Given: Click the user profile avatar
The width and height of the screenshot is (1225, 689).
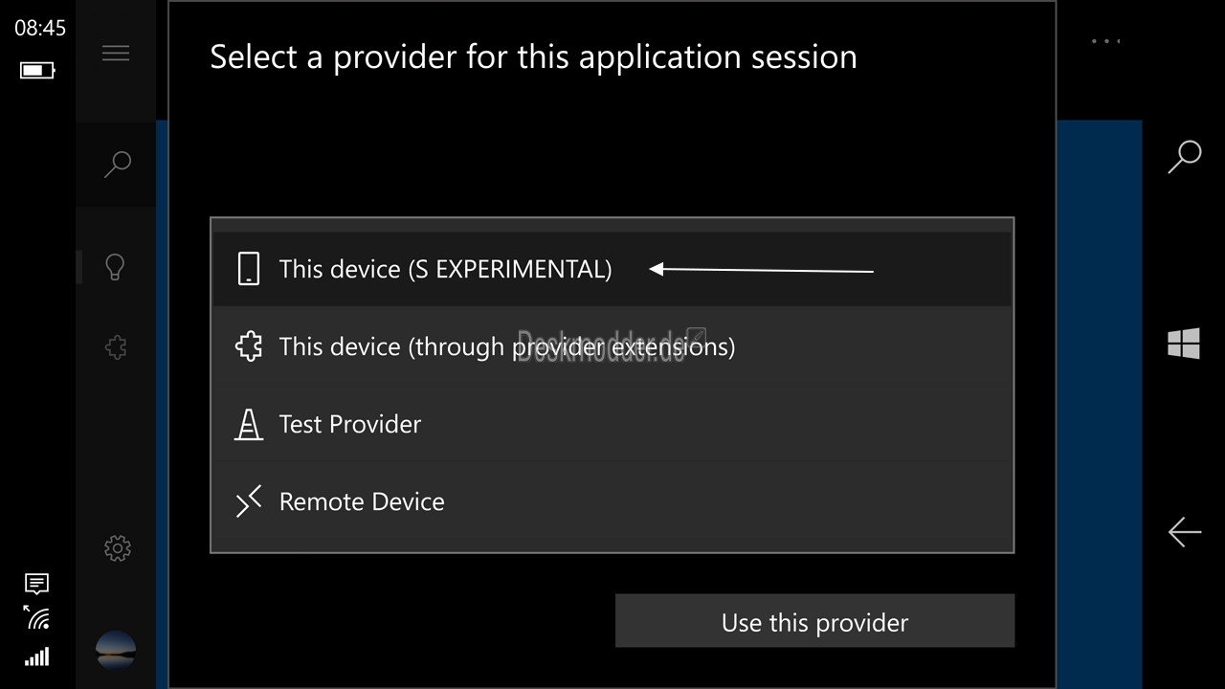Looking at the screenshot, I should (x=116, y=650).
